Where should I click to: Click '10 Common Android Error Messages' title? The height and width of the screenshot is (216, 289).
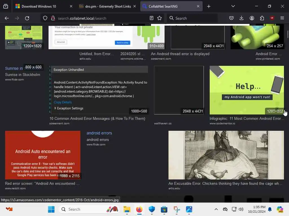click(x=97, y=119)
